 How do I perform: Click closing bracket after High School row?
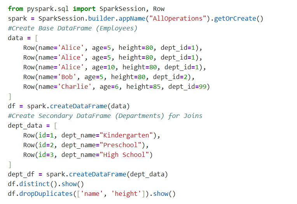coord(10,165)
